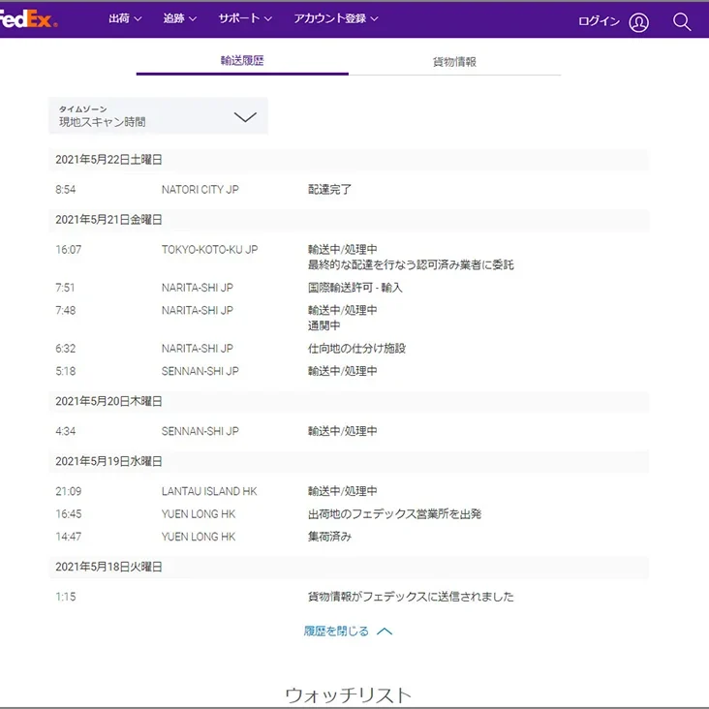Screen dimensions: 709x709
Task: Expand the 出荷 menu
Action: pos(125,18)
